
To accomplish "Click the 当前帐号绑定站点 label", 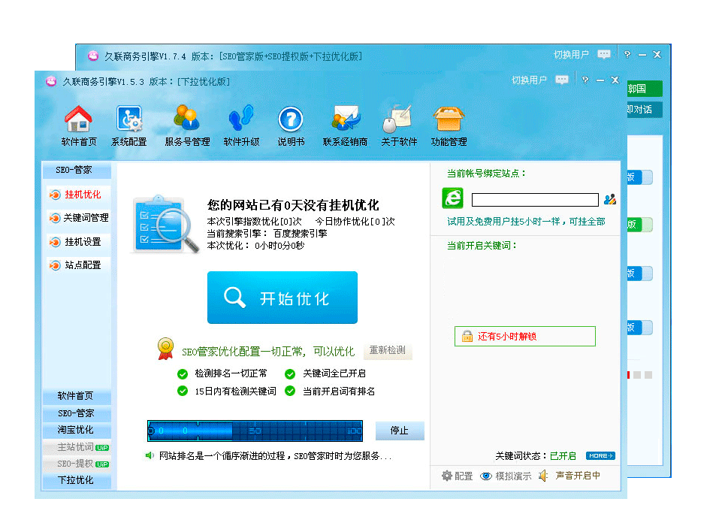I will point(487,174).
